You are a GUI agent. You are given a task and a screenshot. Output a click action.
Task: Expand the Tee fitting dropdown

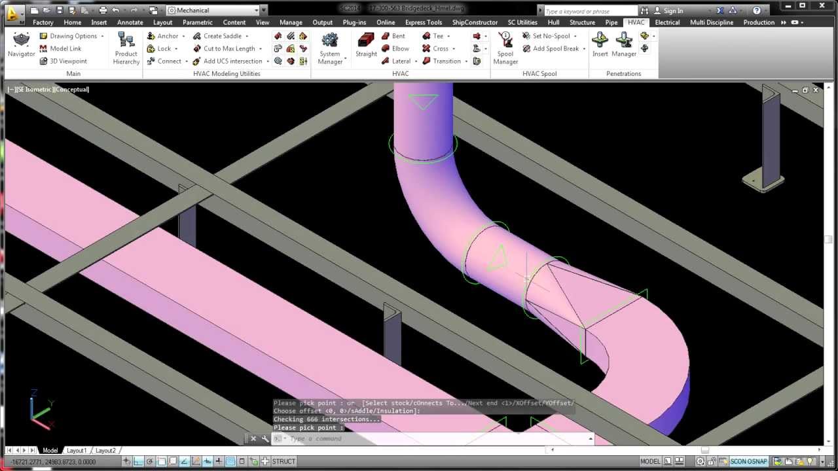coord(450,36)
